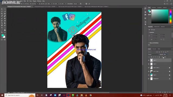Toggle Quick Mask mode

click(x=2, y=40)
